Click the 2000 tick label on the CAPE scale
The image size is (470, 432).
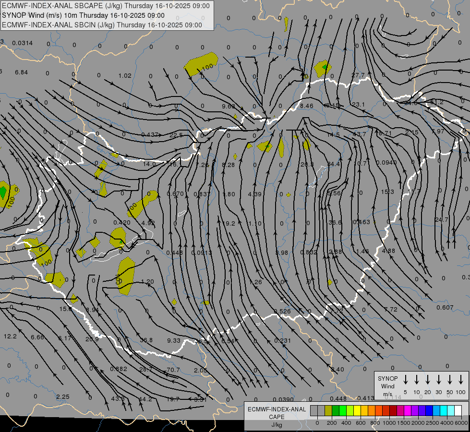pos(418,423)
